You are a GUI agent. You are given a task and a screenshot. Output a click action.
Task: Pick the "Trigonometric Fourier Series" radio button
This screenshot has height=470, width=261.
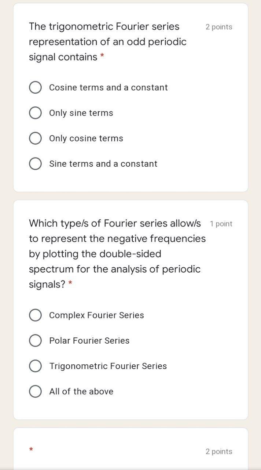point(35,366)
